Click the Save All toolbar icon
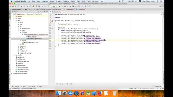Viewport: 173px width, 97px height. click(x=13, y=6)
